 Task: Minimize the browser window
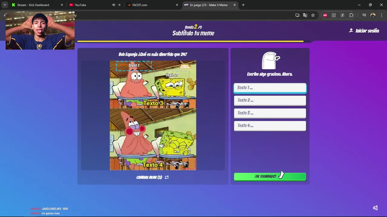[x=359, y=5]
